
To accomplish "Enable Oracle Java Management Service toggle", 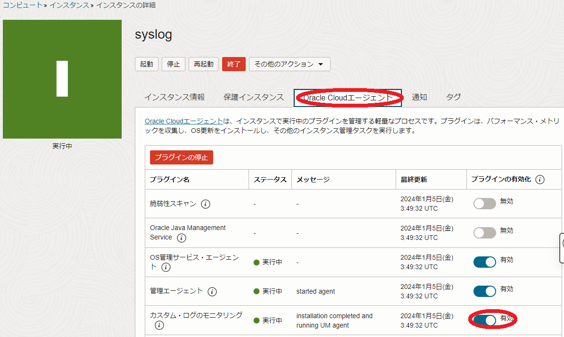I will click(x=485, y=233).
